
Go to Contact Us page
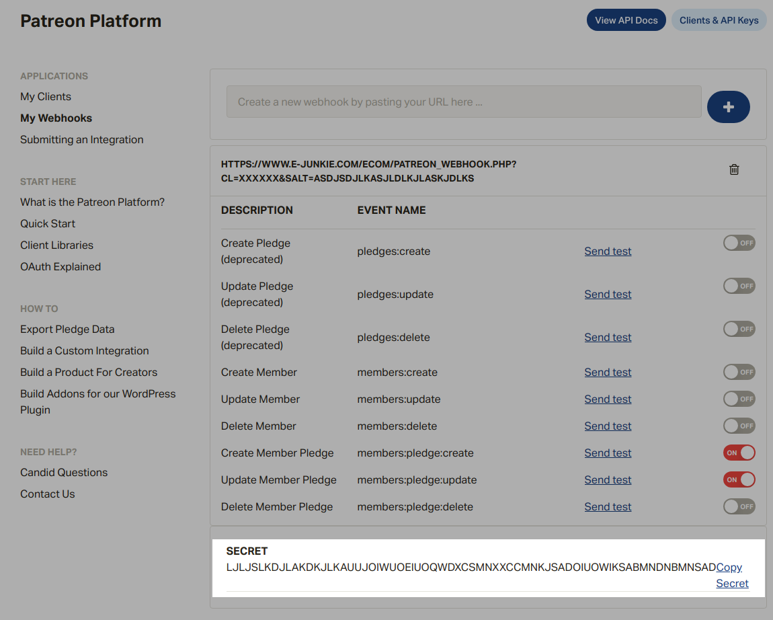coord(47,494)
